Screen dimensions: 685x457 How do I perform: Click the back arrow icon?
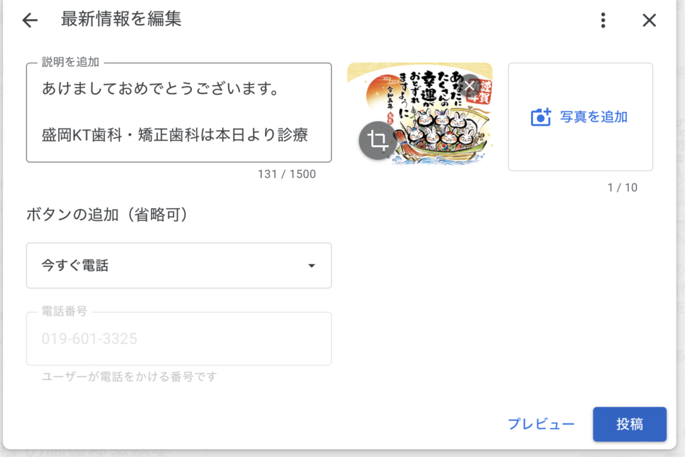(x=30, y=20)
